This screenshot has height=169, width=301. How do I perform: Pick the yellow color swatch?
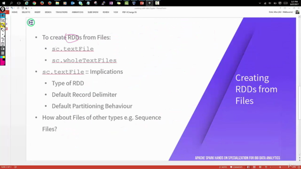point(4,57)
